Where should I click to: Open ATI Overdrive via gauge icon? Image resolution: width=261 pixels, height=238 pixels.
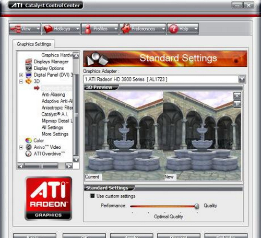click(29, 153)
